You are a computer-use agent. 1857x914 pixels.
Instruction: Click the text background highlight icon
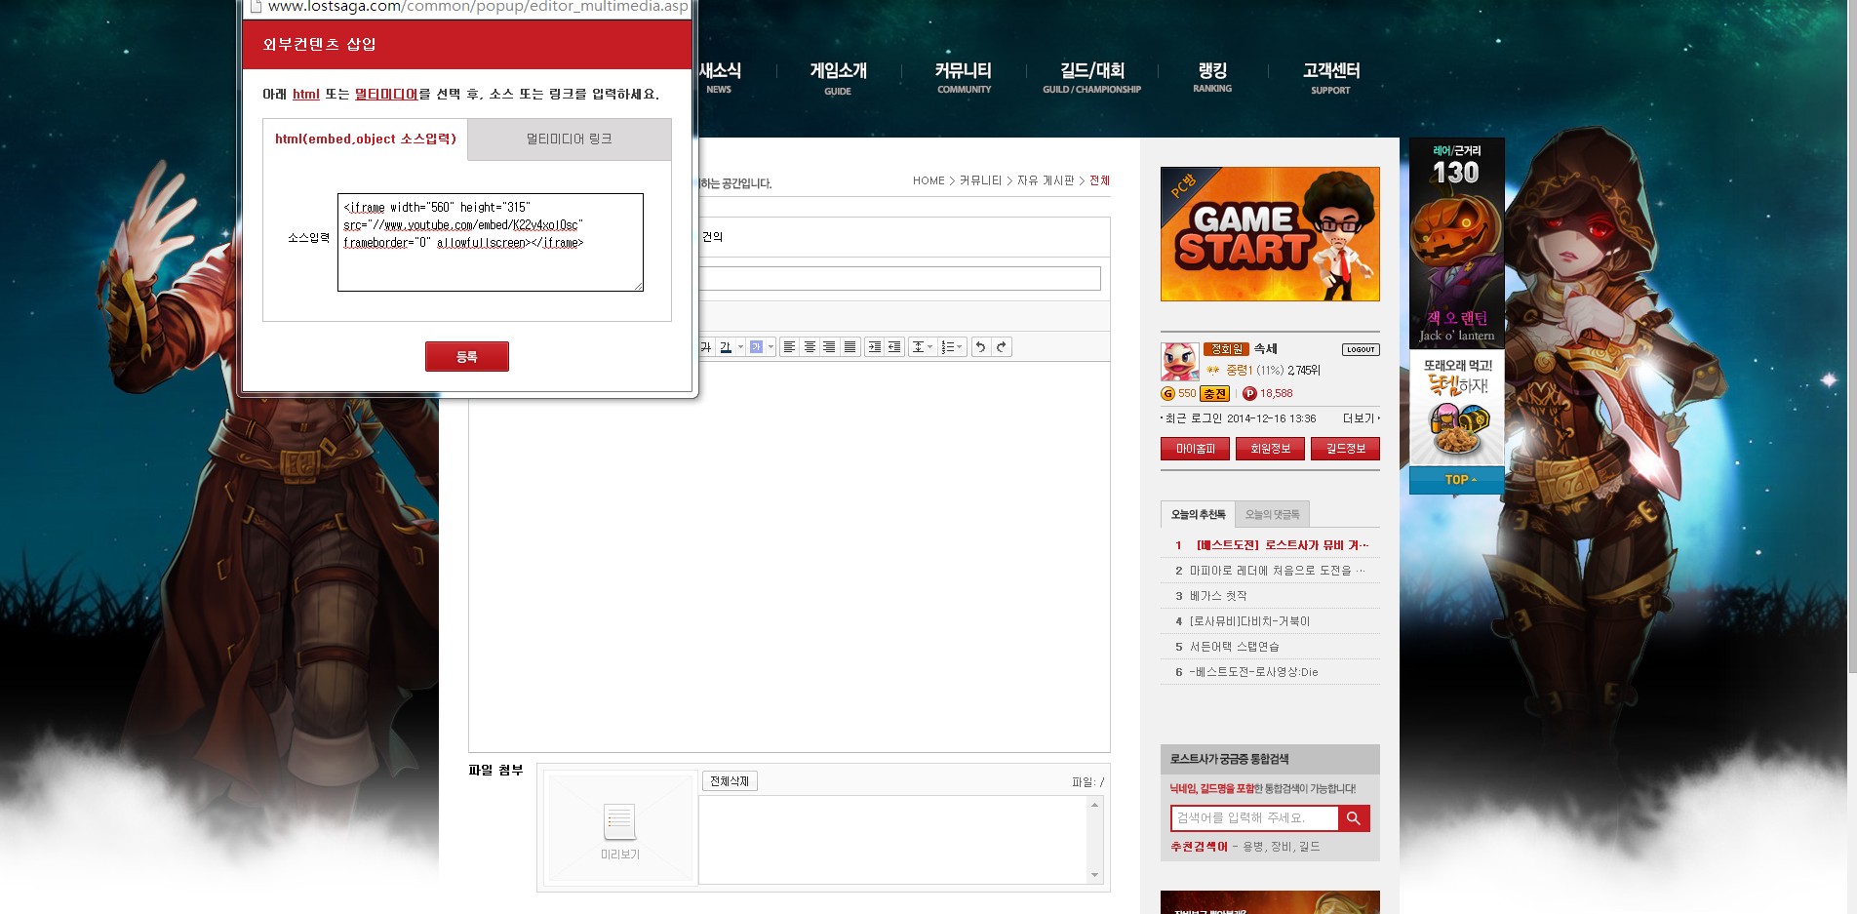click(756, 347)
